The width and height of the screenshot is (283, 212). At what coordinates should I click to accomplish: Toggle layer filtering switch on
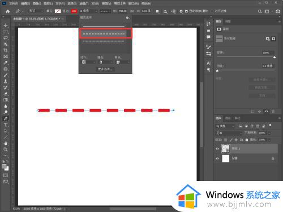click(x=270, y=125)
